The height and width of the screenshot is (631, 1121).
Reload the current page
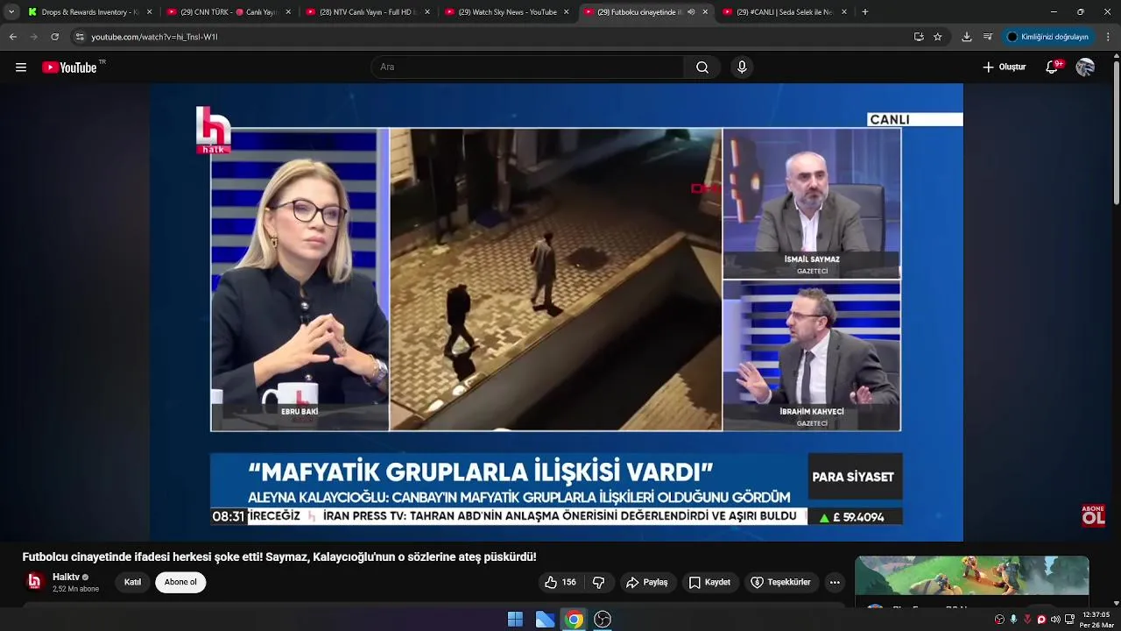coord(54,37)
